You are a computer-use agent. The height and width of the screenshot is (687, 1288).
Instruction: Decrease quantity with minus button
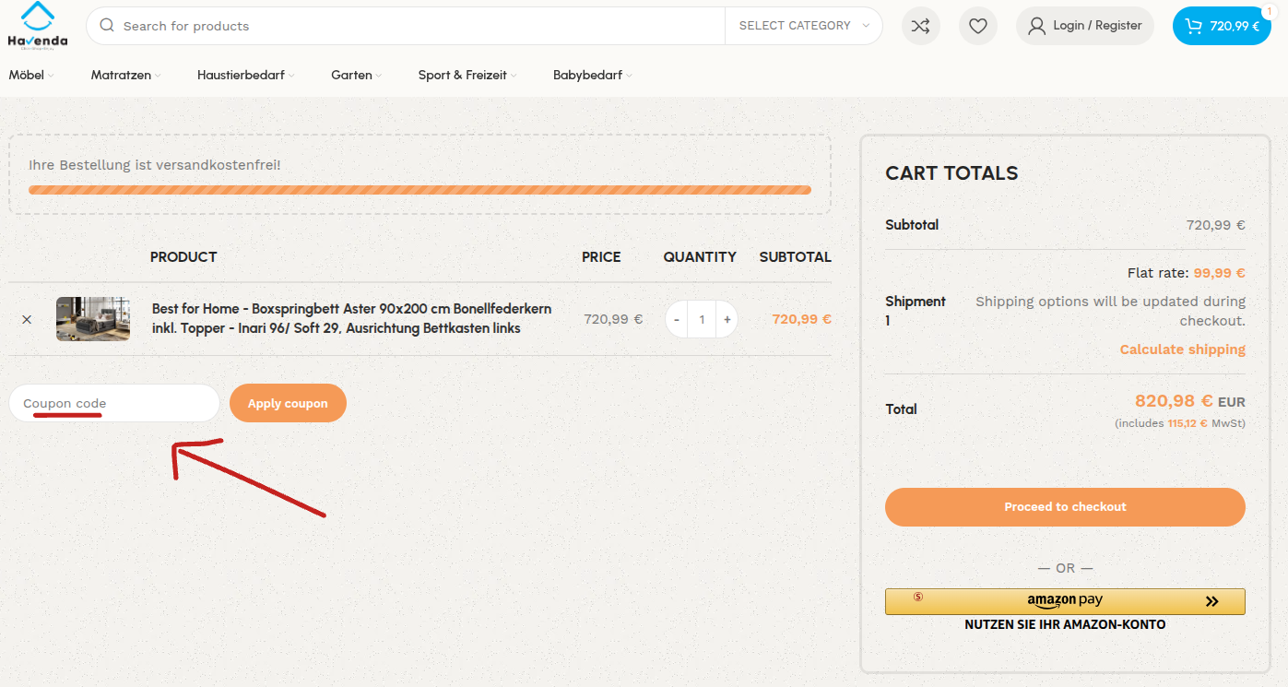677,319
